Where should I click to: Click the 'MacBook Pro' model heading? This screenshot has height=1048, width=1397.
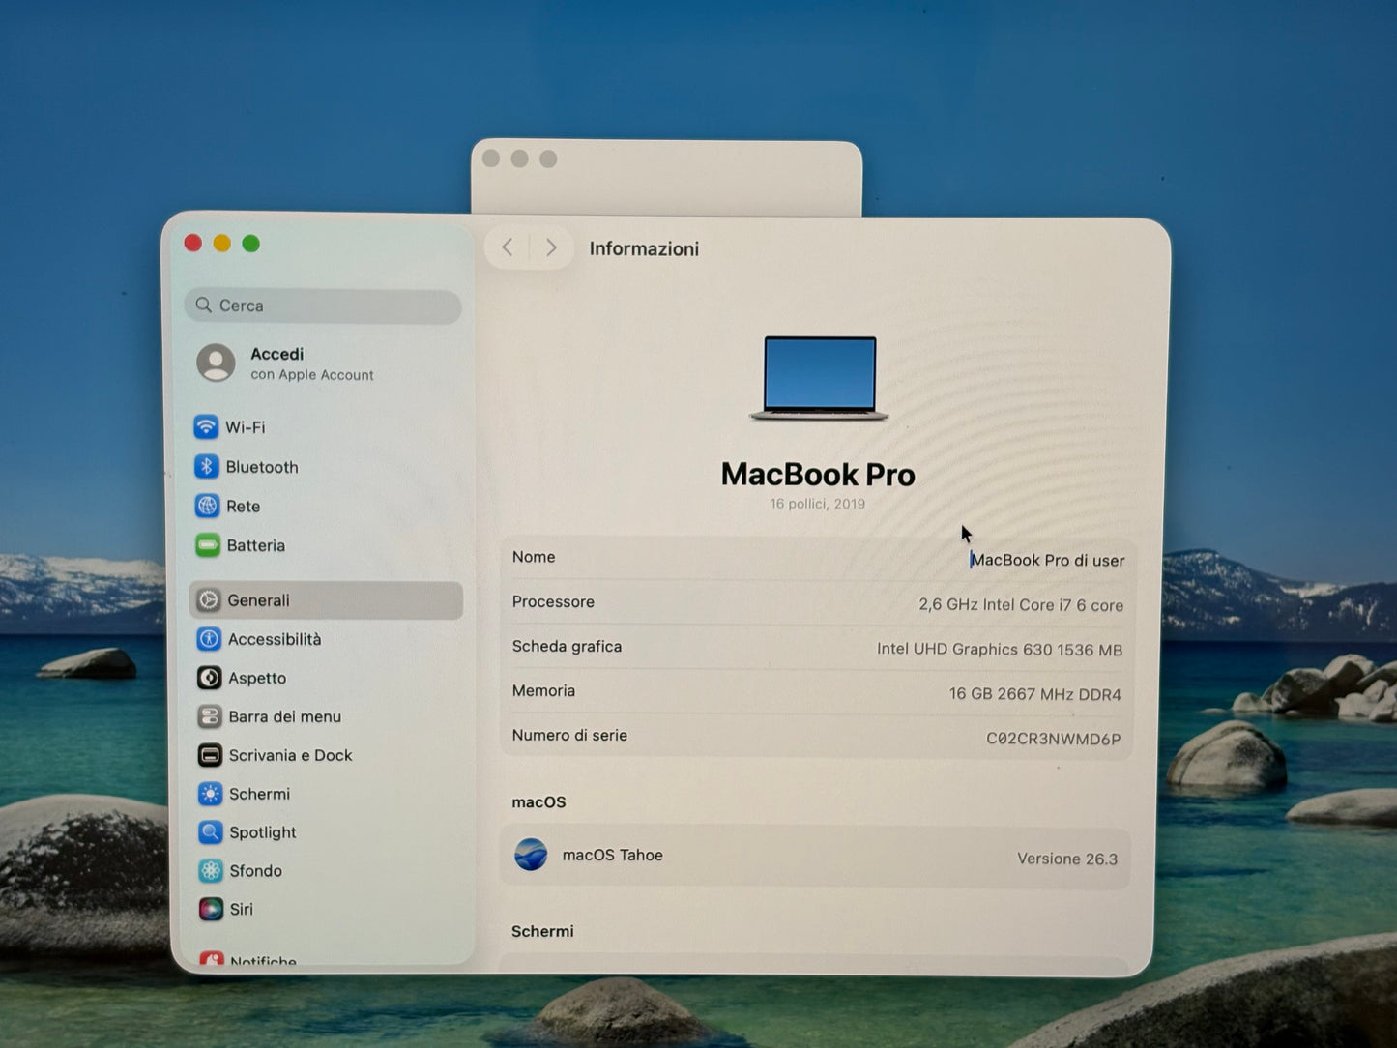click(x=818, y=474)
